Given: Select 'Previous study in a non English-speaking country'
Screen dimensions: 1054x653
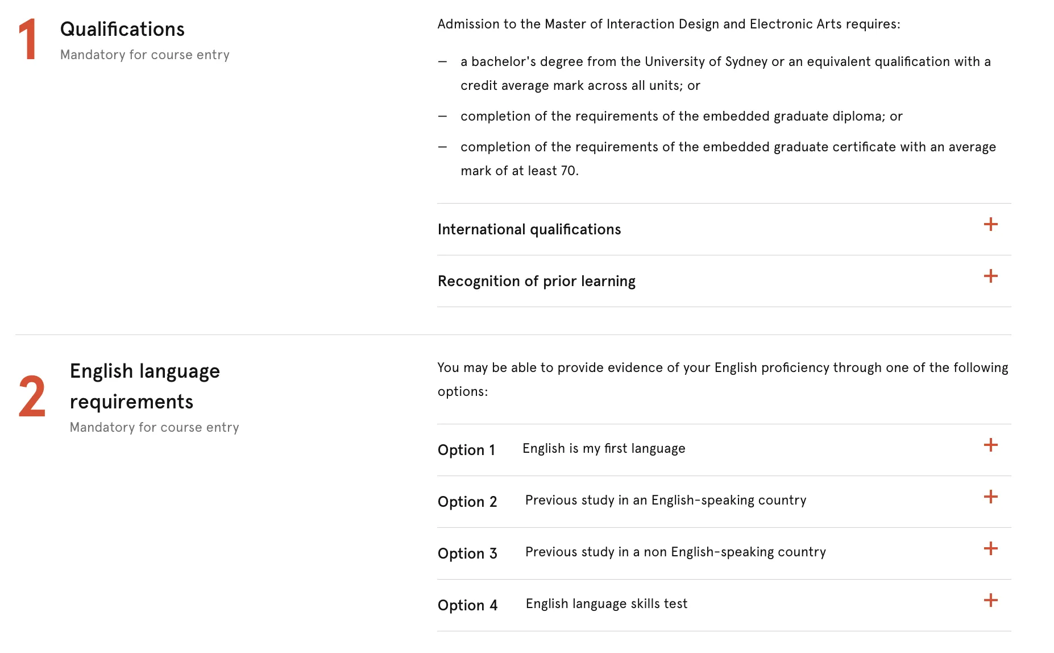Looking at the screenshot, I should coord(675,552).
